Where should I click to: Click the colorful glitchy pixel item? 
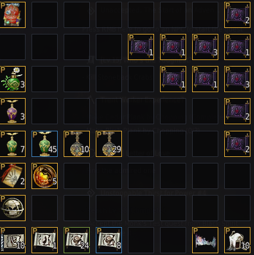tap(205, 240)
